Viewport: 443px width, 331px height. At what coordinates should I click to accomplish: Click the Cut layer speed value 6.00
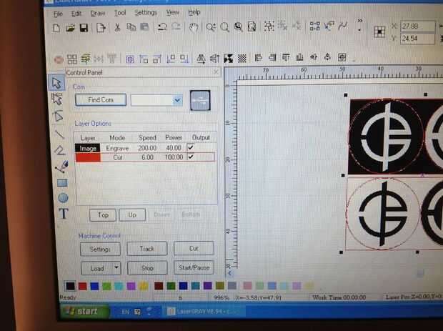coord(147,157)
